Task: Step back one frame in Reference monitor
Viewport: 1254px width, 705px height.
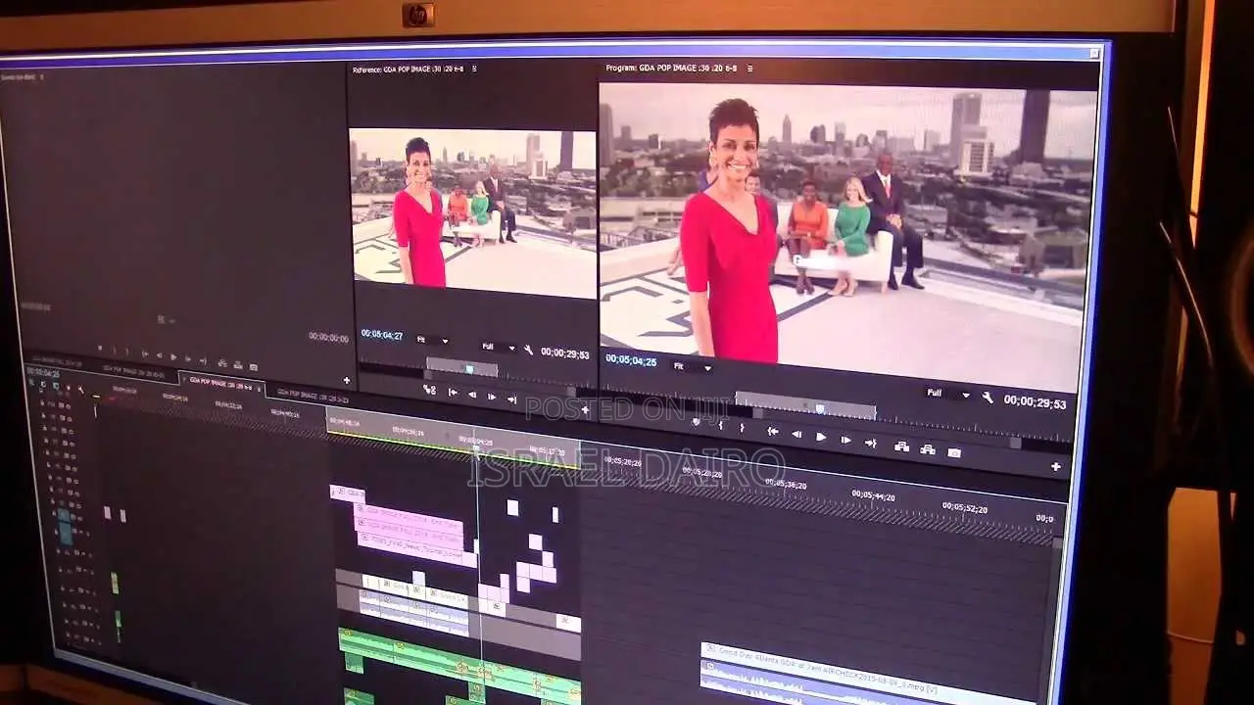Action: coord(471,394)
